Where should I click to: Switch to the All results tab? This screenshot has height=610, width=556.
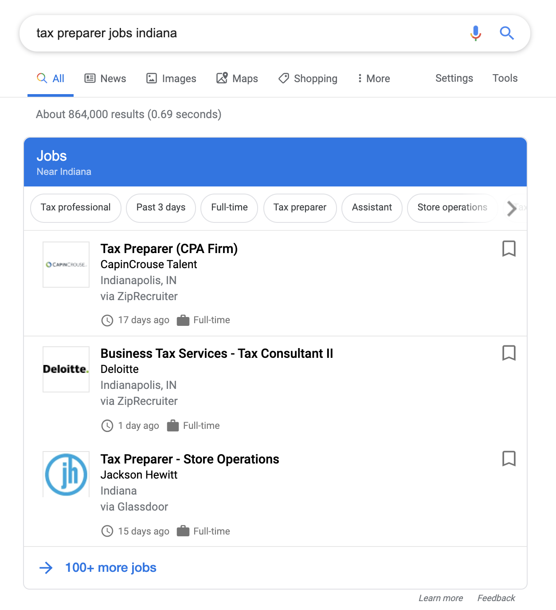pyautogui.click(x=51, y=79)
